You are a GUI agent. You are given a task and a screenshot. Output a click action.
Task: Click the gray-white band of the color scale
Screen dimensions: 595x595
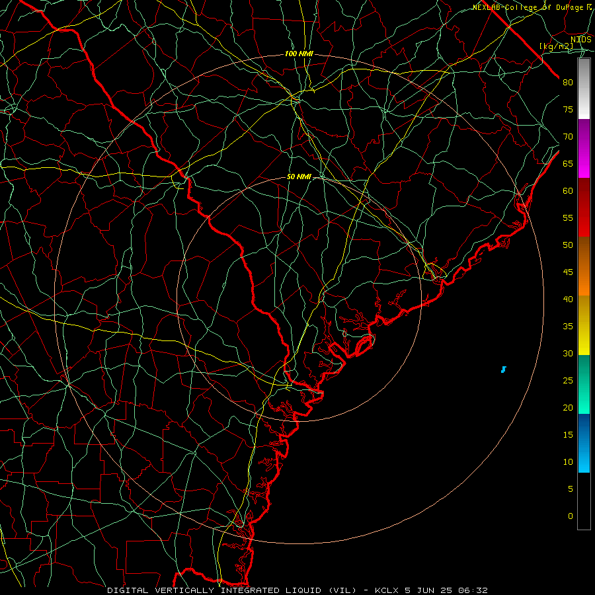click(x=584, y=89)
